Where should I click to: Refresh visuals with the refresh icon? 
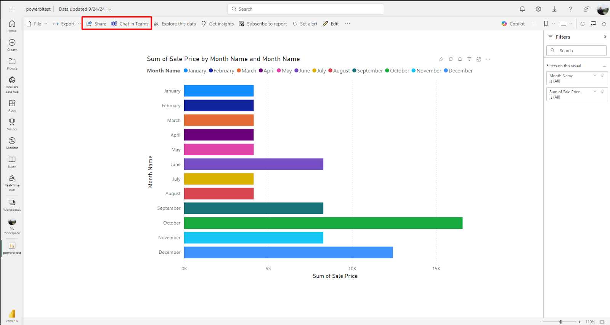pyautogui.click(x=583, y=24)
